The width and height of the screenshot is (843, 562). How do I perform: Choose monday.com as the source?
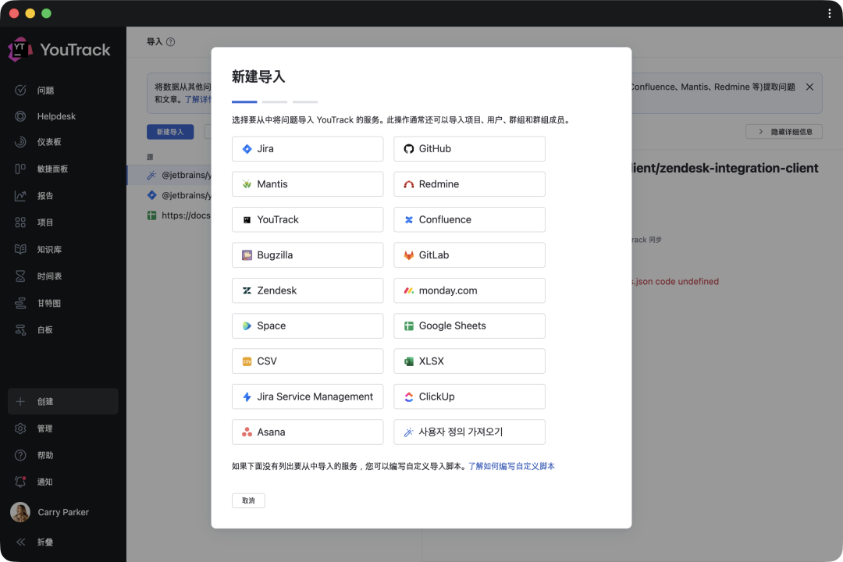click(x=469, y=290)
